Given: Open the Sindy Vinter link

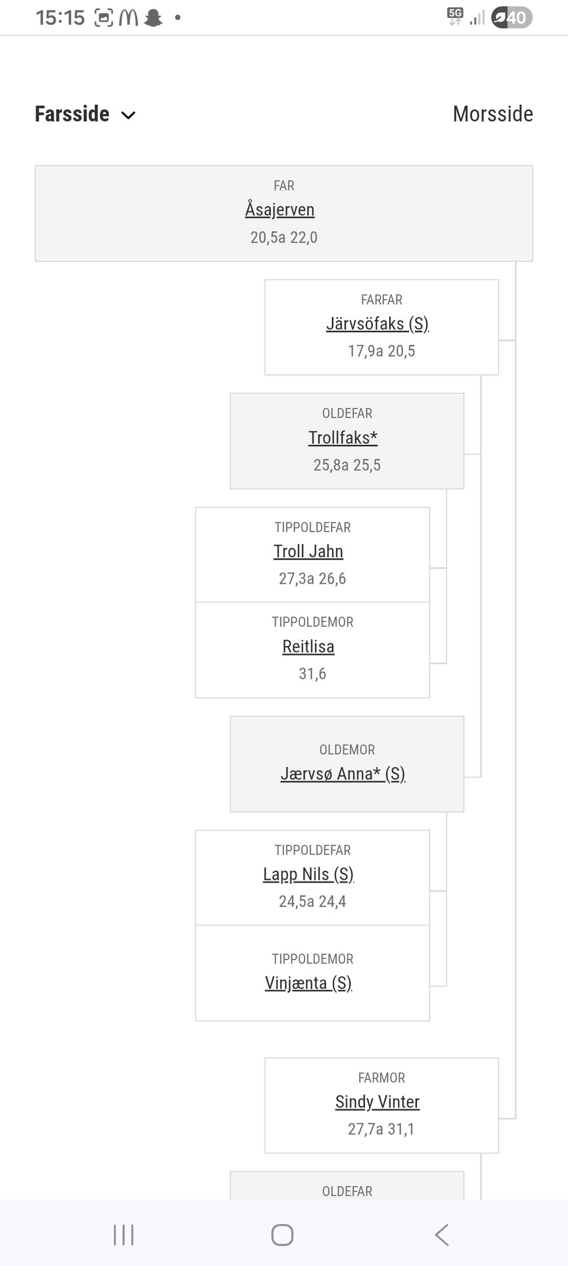Looking at the screenshot, I should click(377, 1102).
